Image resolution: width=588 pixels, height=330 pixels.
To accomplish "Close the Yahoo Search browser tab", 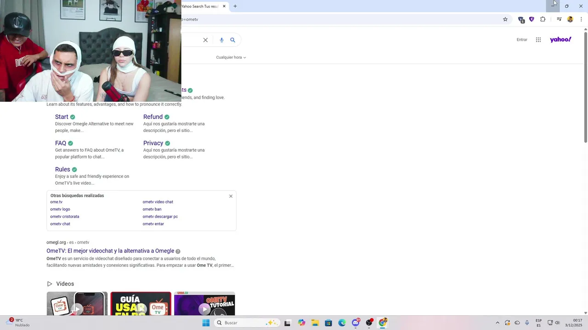I will [224, 6].
